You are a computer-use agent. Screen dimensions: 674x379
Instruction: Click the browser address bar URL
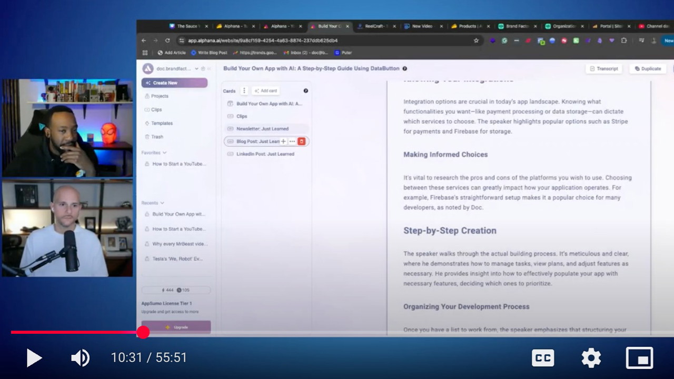pos(263,41)
